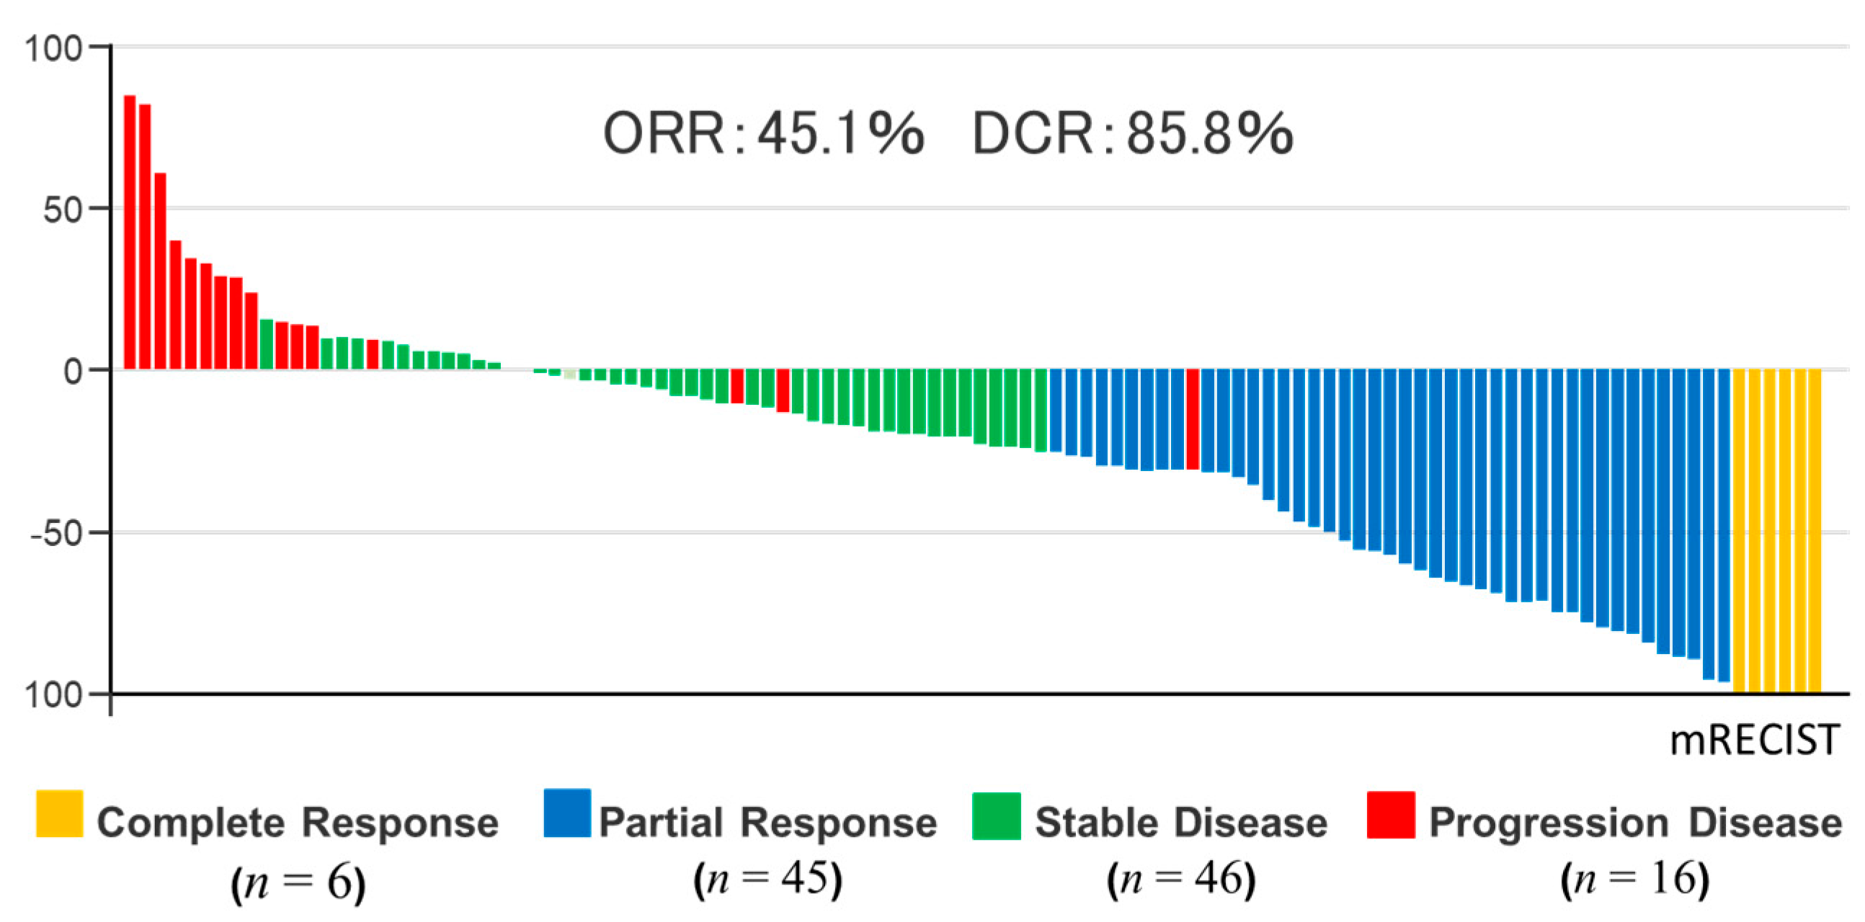Click the "50" y-axis tick label

63,210
